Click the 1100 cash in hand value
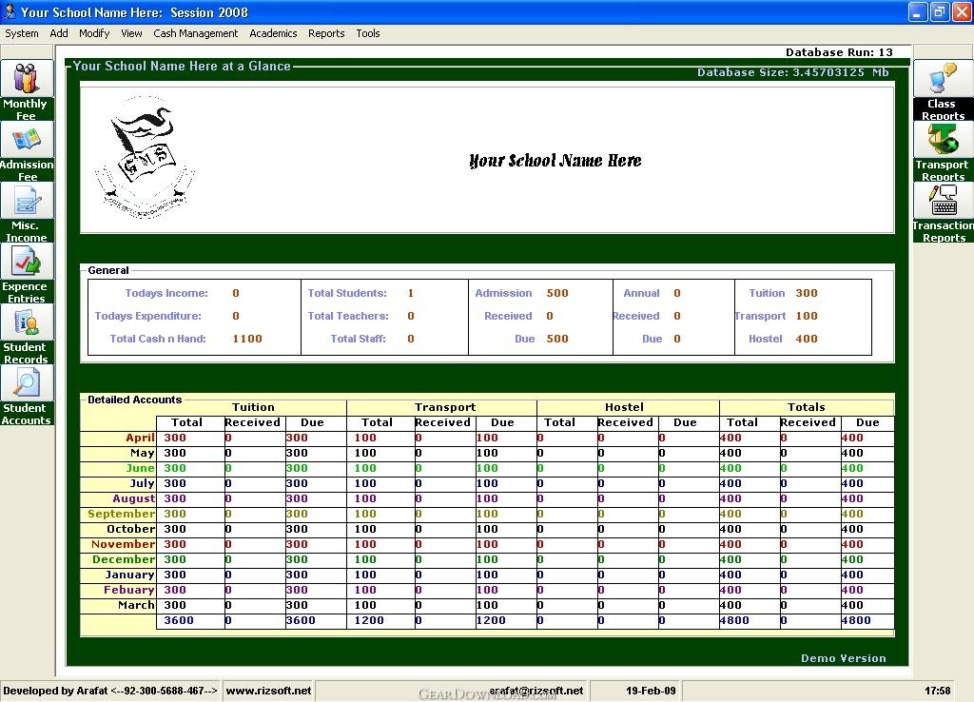 pyautogui.click(x=247, y=340)
